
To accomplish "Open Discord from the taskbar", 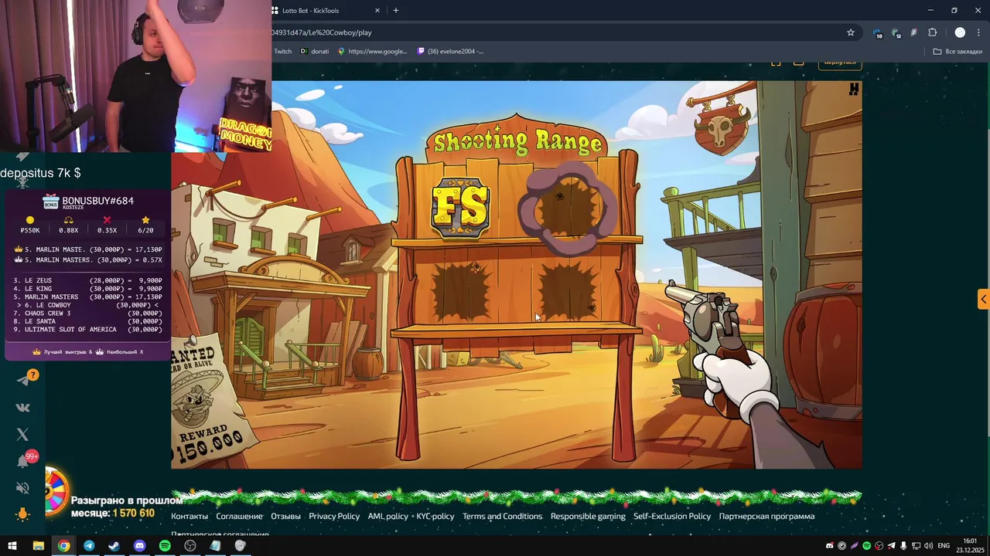I will (139, 546).
